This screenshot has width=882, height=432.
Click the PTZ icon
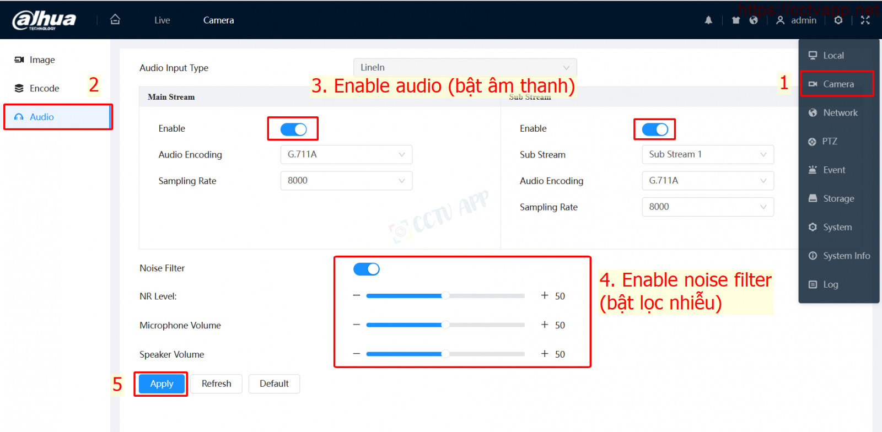coord(812,142)
